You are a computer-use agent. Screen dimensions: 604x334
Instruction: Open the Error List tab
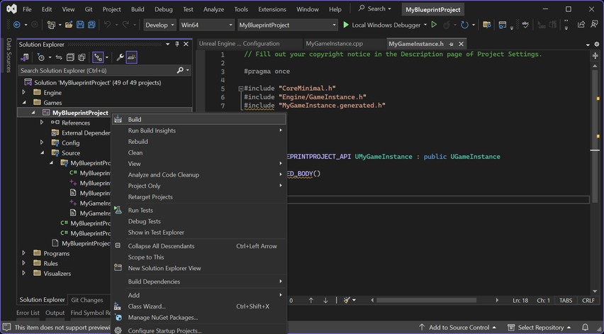28,313
